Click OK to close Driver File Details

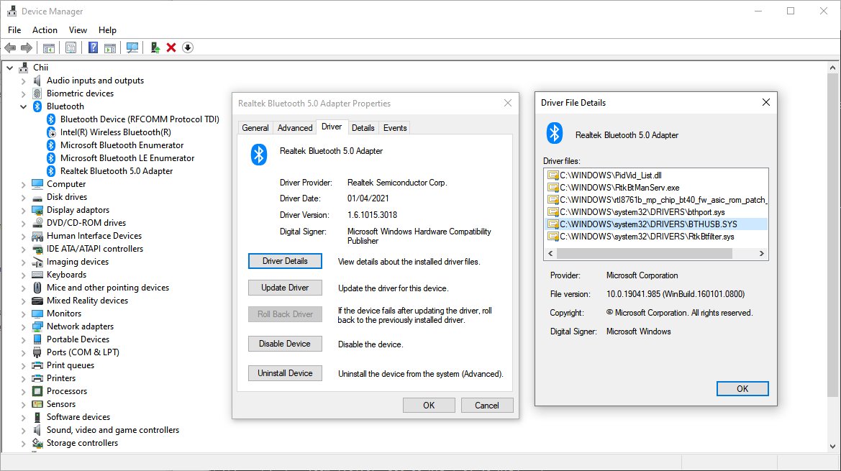click(x=742, y=388)
